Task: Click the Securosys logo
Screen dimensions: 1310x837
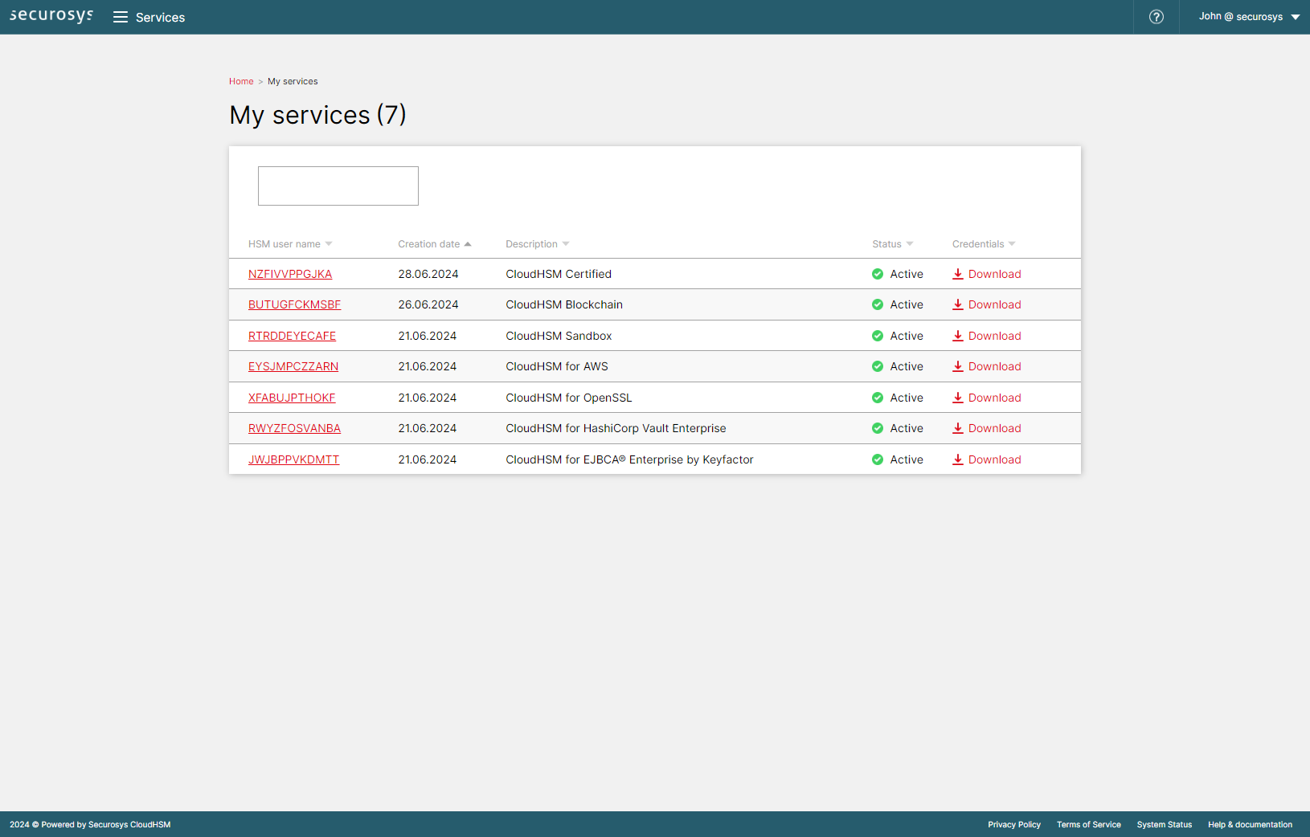Action: tap(51, 16)
